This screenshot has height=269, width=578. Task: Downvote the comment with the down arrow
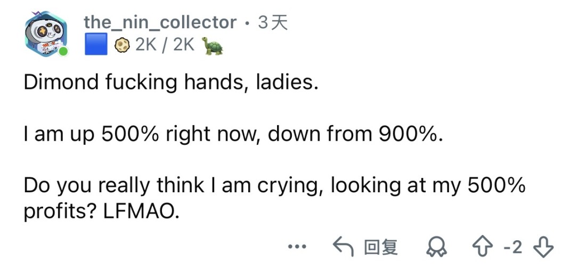(543, 247)
